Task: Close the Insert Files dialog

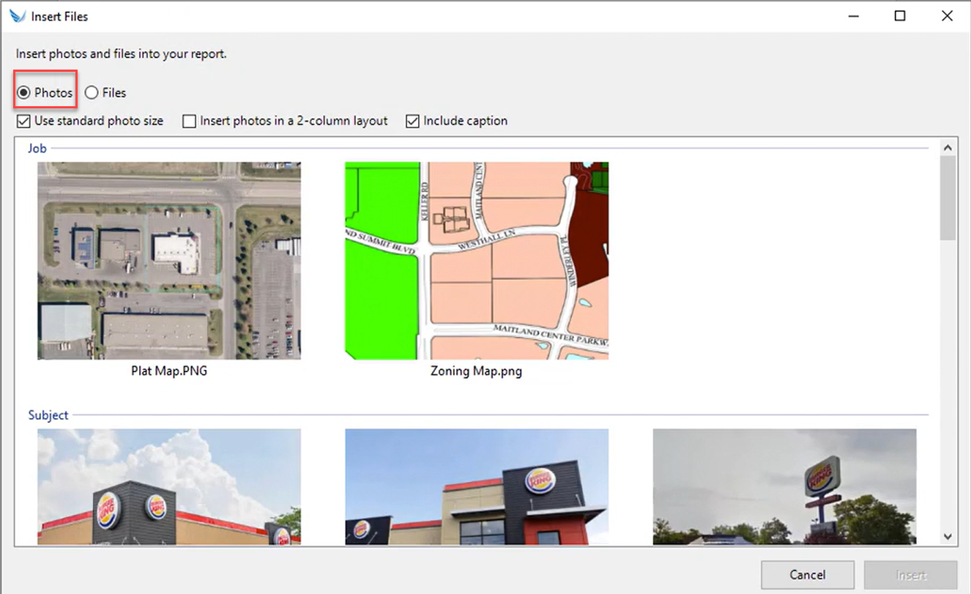Action: pos(947,16)
